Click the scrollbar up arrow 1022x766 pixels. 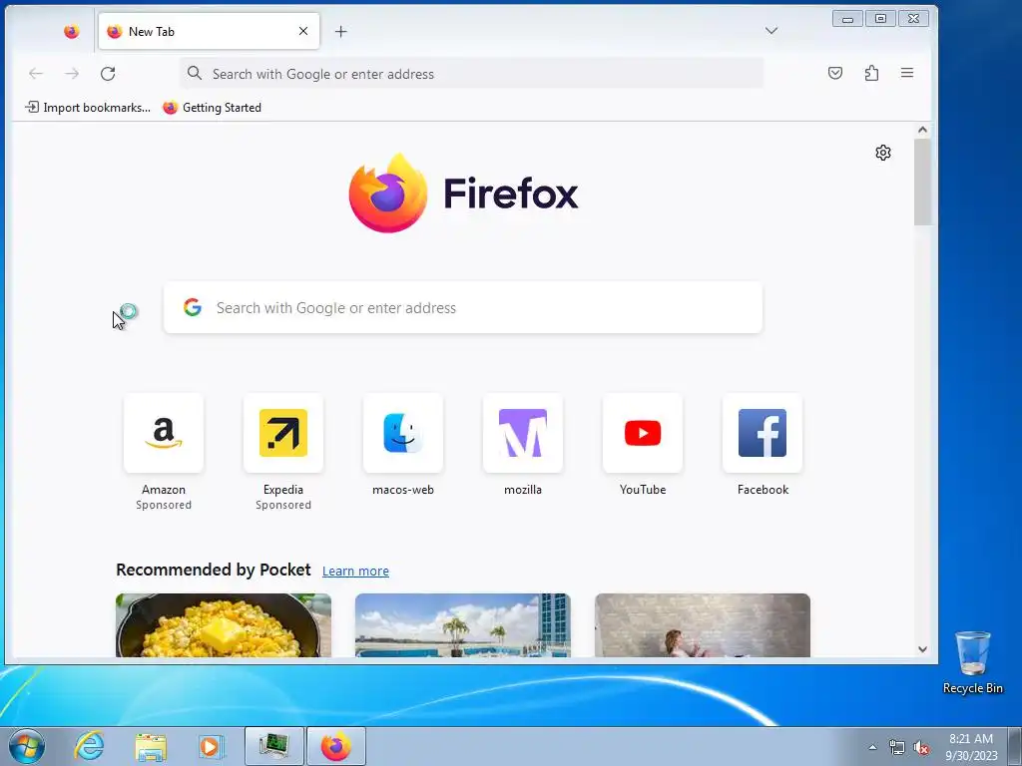click(922, 130)
